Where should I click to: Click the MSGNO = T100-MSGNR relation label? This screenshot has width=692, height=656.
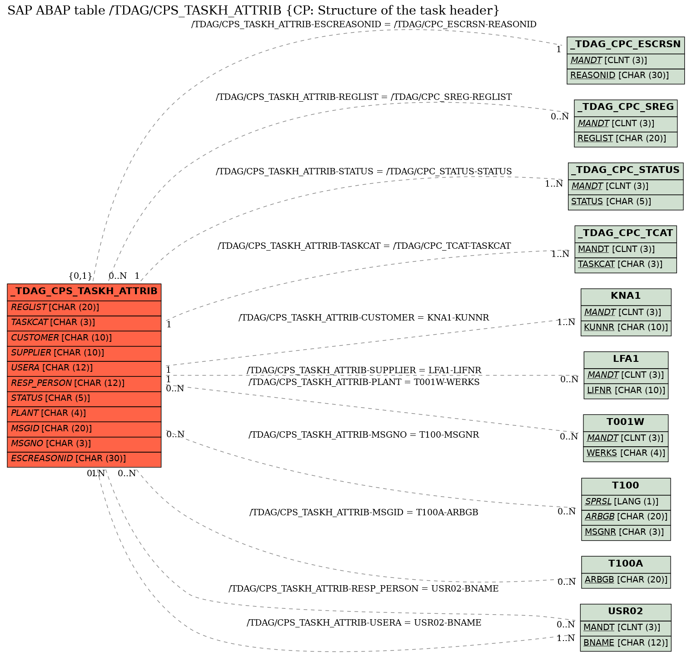(364, 435)
